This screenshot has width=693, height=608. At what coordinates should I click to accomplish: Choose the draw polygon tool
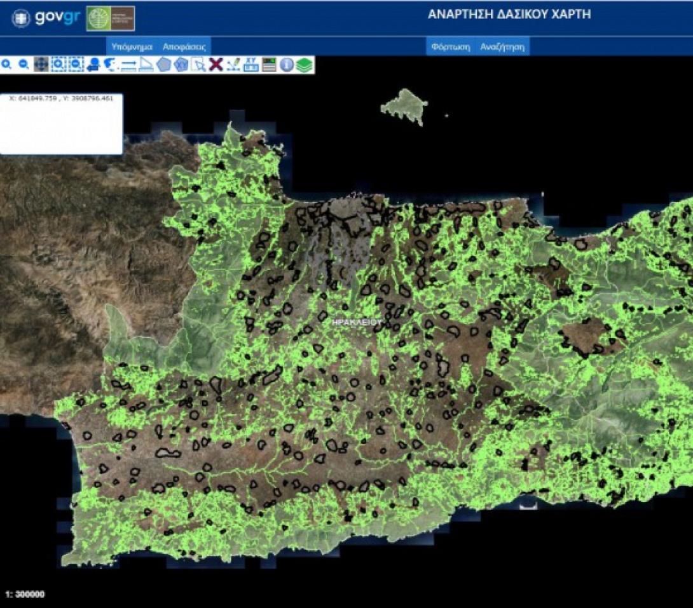point(164,64)
